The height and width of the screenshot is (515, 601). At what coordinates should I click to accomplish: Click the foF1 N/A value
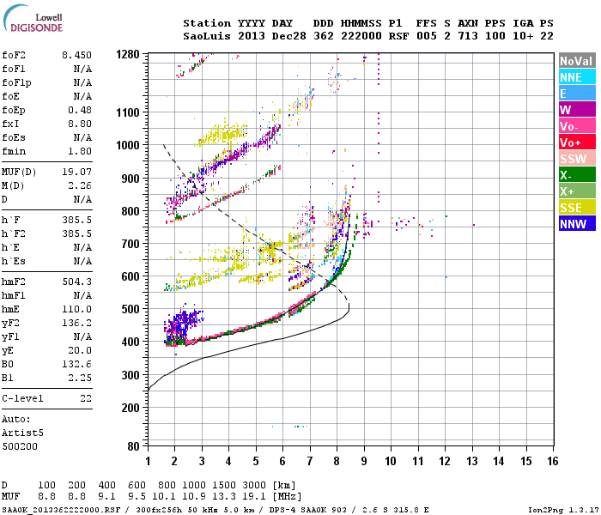pos(82,69)
